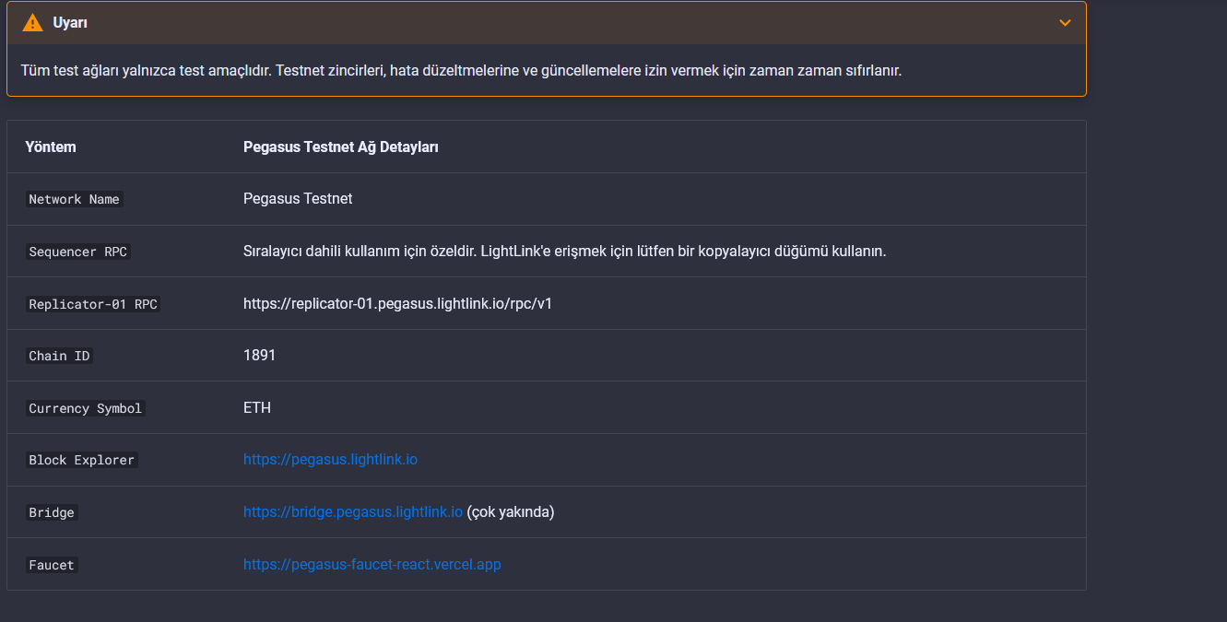Select the Faucet code label

pyautogui.click(x=52, y=565)
